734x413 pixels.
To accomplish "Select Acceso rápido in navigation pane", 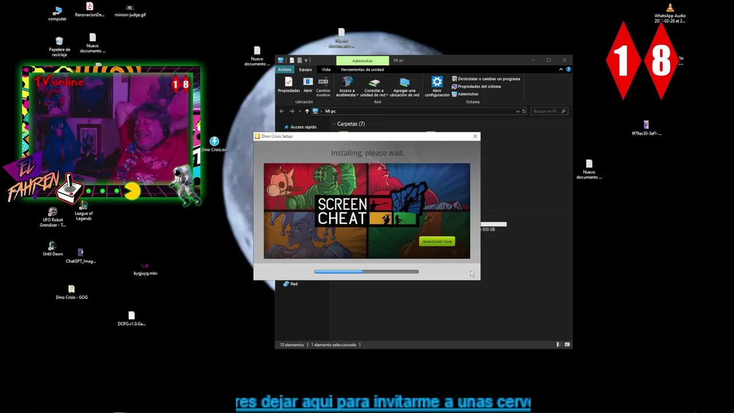I will pyautogui.click(x=300, y=127).
